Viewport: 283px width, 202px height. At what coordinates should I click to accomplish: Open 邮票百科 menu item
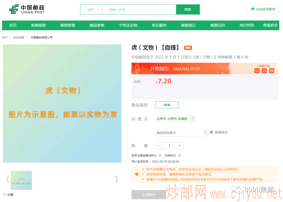(x=218, y=25)
